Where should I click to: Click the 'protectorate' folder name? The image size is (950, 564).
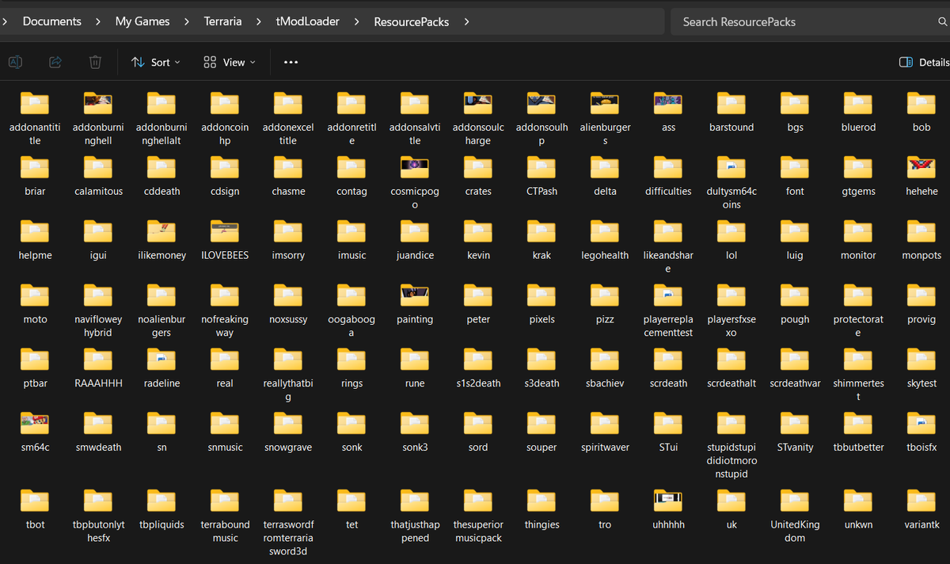click(858, 326)
